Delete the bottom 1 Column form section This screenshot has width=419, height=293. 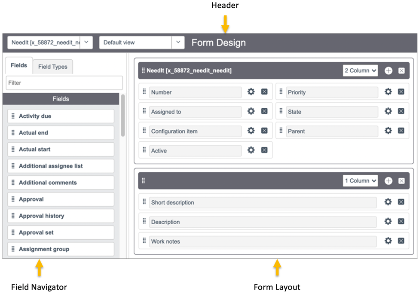[x=400, y=180]
